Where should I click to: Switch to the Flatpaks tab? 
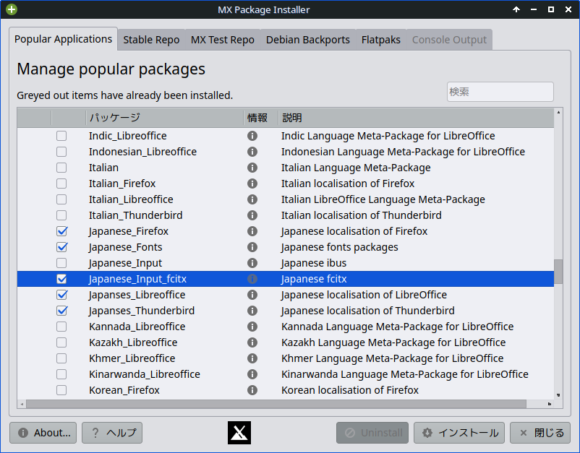[380, 40]
